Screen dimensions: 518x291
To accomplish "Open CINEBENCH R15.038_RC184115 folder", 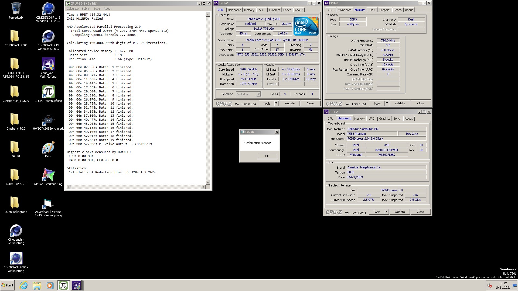I will [16, 68].
